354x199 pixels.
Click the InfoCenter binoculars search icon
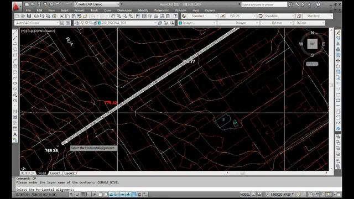point(290,4)
